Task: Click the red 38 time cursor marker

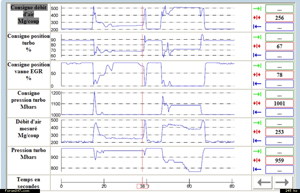Action: (142, 186)
